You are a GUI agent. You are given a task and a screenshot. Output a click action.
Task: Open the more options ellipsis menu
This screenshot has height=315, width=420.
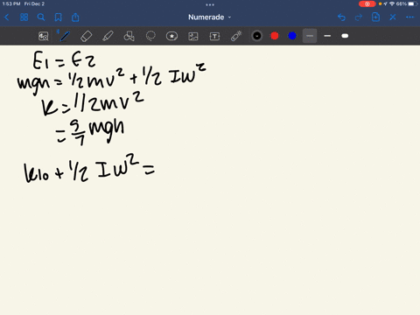[409, 17]
